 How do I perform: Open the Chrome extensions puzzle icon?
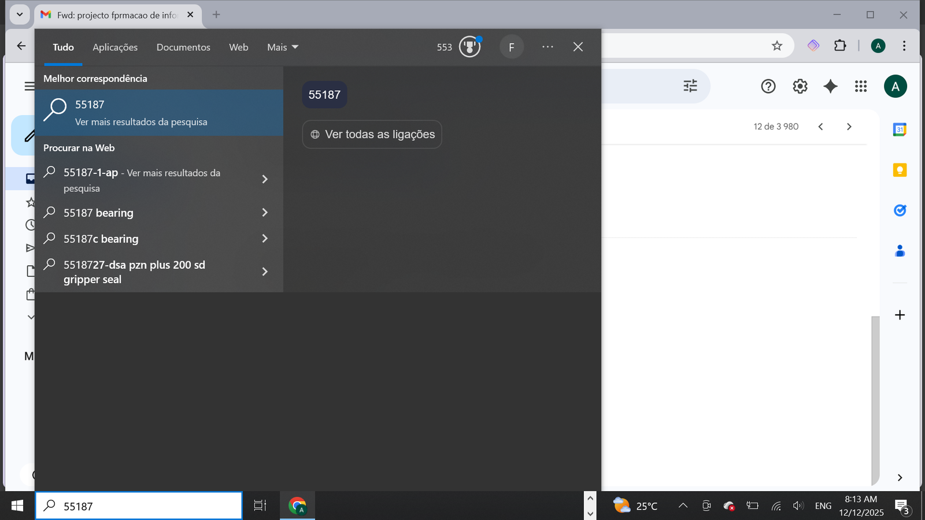pos(840,45)
